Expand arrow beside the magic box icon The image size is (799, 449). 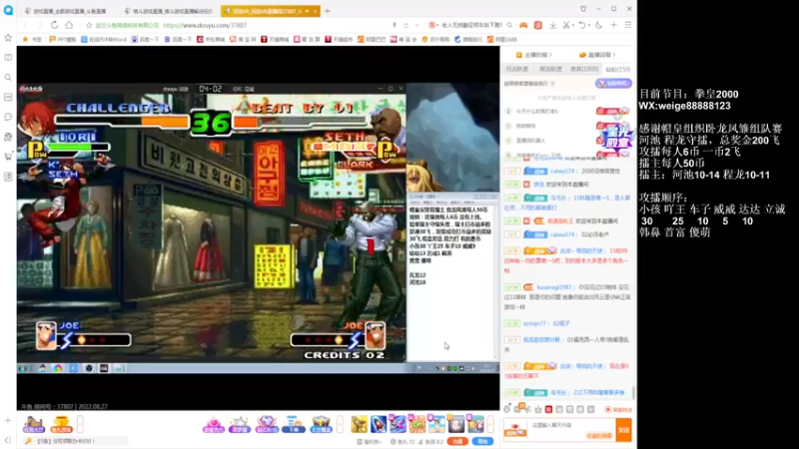pos(340,424)
